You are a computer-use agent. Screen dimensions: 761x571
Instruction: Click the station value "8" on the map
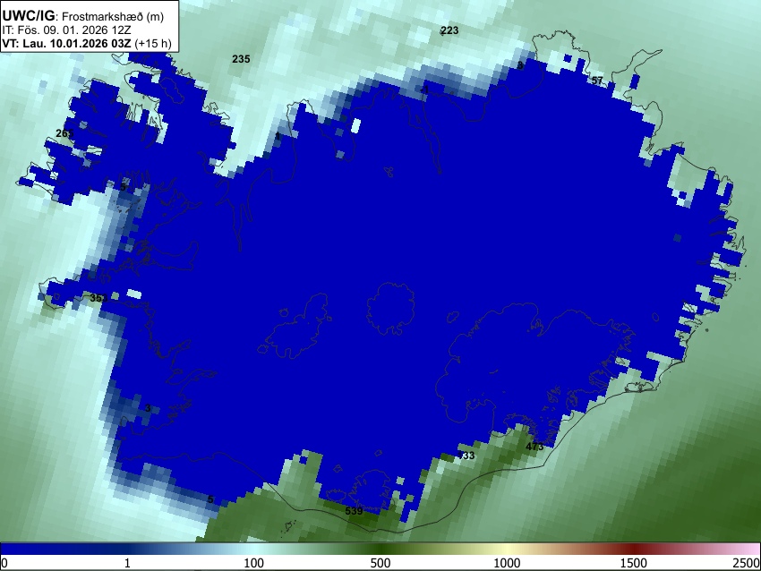coord(520,65)
